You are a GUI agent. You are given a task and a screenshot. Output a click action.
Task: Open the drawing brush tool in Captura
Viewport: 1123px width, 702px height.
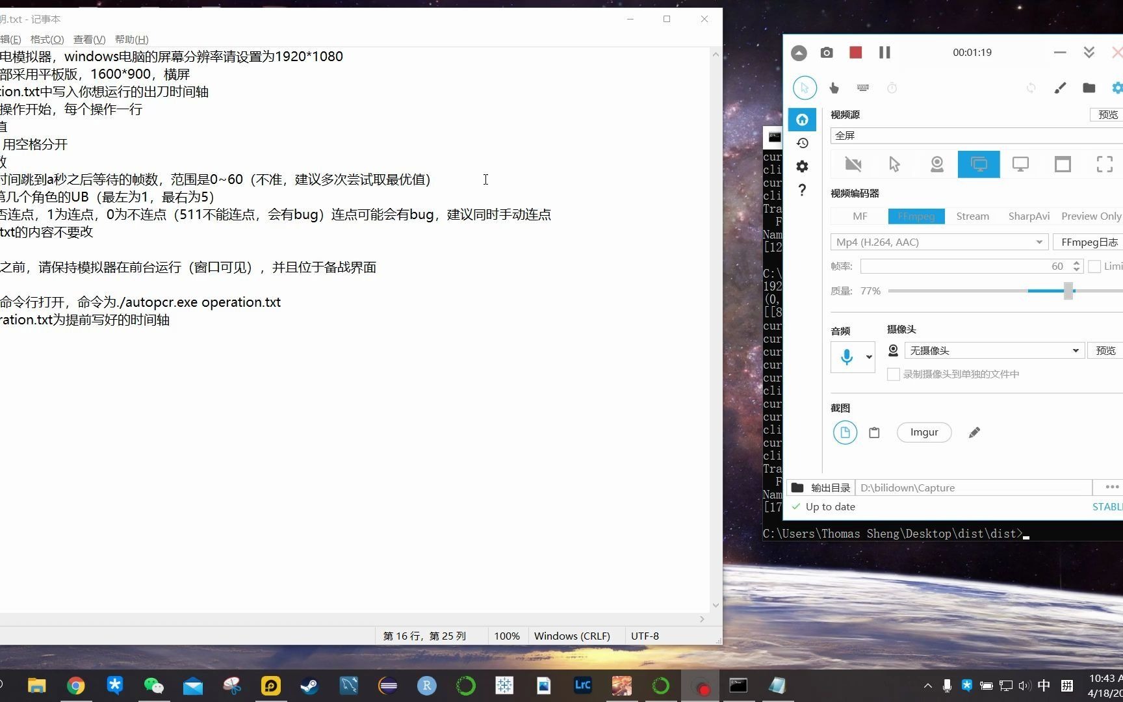pyautogui.click(x=1060, y=88)
